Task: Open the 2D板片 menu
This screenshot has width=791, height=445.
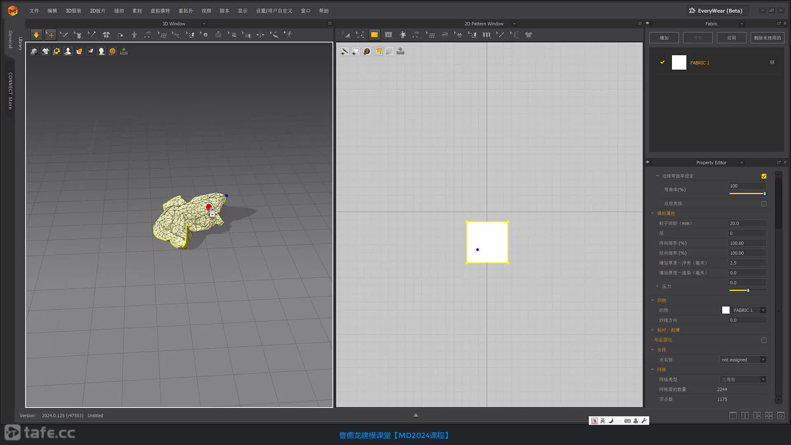Action: click(x=98, y=11)
